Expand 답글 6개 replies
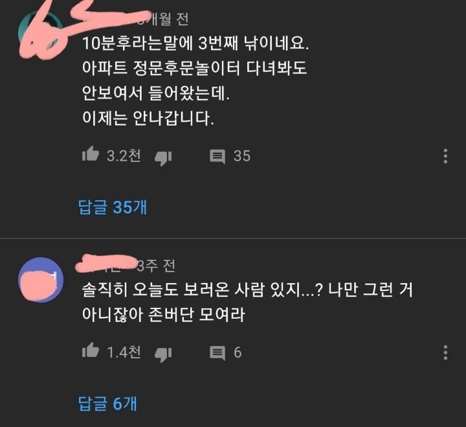This screenshot has width=466, height=427. pyautogui.click(x=107, y=404)
